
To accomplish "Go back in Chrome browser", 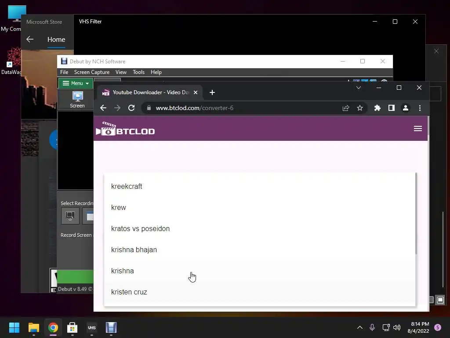I will pos(103,108).
